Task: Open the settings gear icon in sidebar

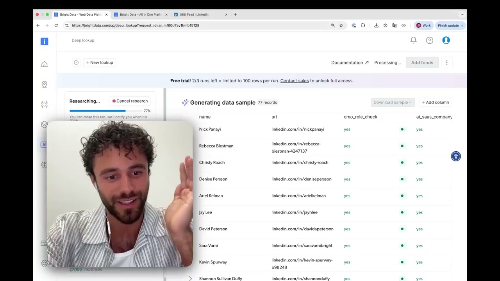Action: 45,263
